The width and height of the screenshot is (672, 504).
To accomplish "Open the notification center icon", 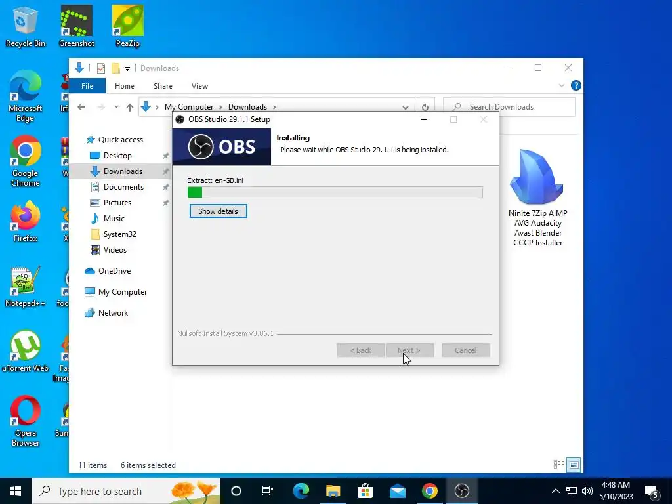I will click(x=652, y=492).
